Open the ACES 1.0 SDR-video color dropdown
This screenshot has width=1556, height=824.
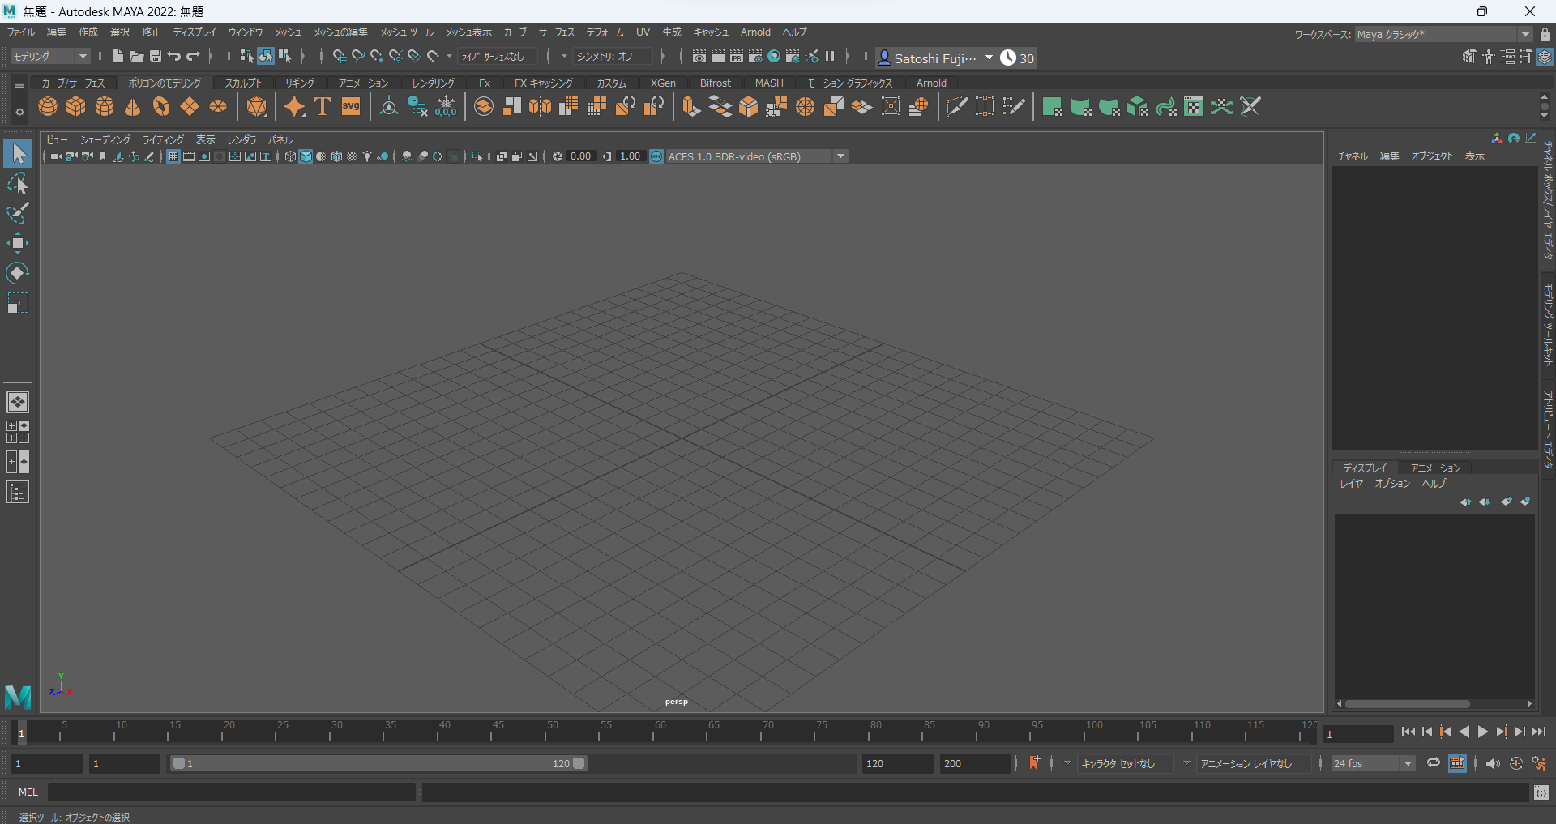[x=841, y=156]
